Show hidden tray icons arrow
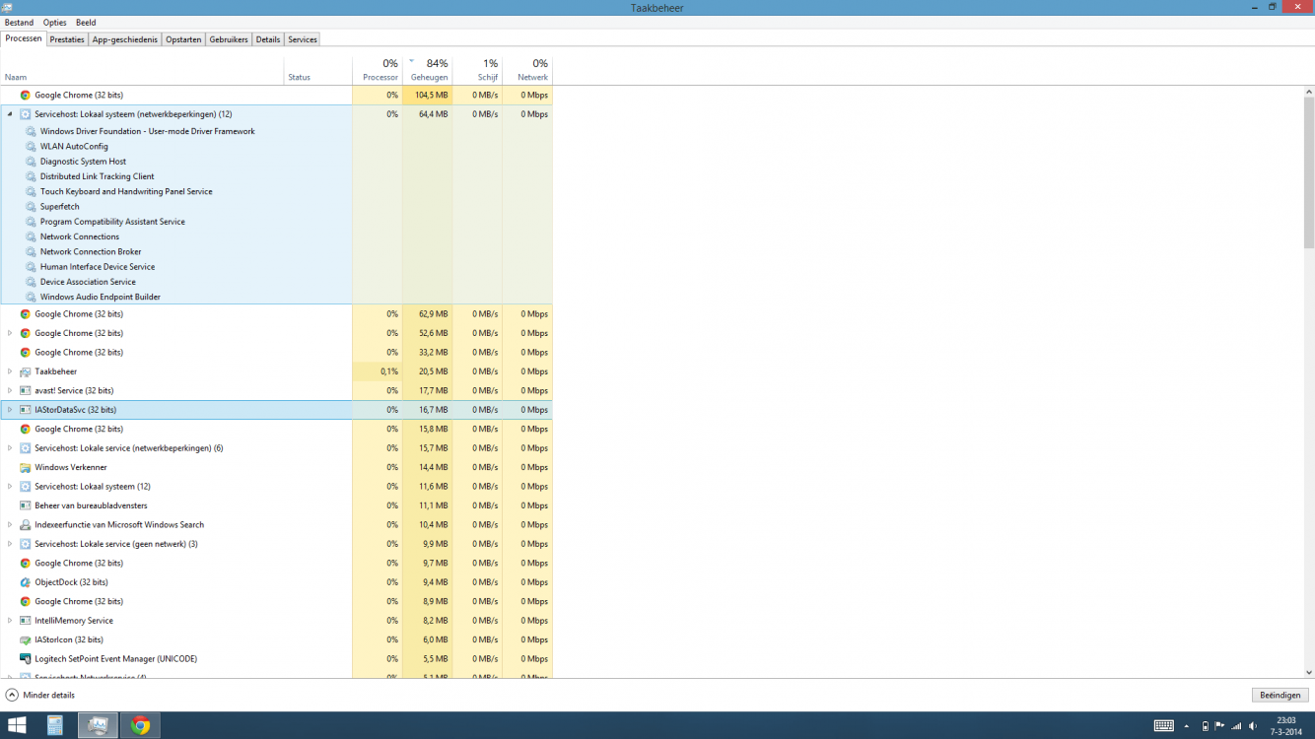 click(x=1186, y=726)
